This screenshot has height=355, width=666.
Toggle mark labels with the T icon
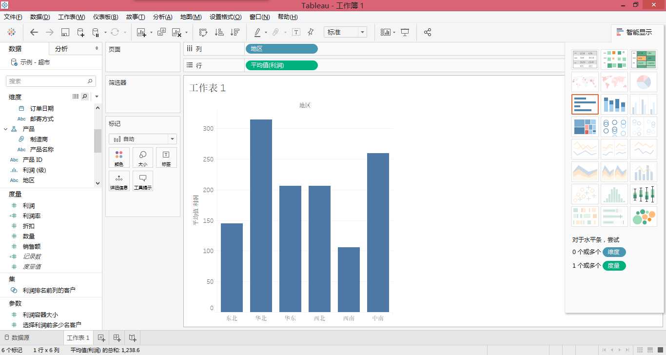click(x=296, y=32)
